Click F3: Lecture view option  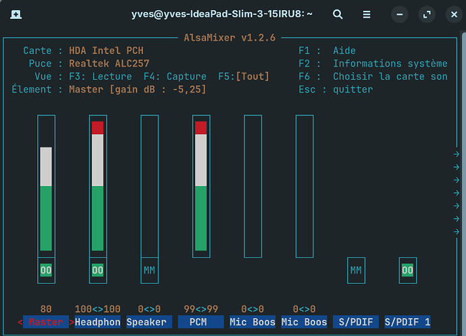(x=101, y=76)
